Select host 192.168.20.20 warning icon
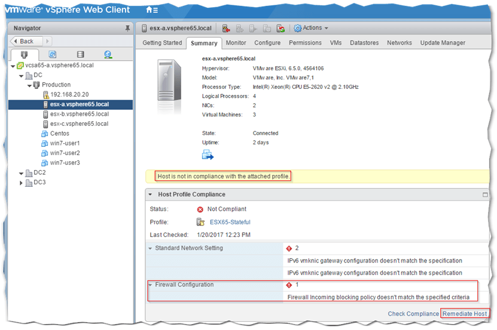 point(45,95)
